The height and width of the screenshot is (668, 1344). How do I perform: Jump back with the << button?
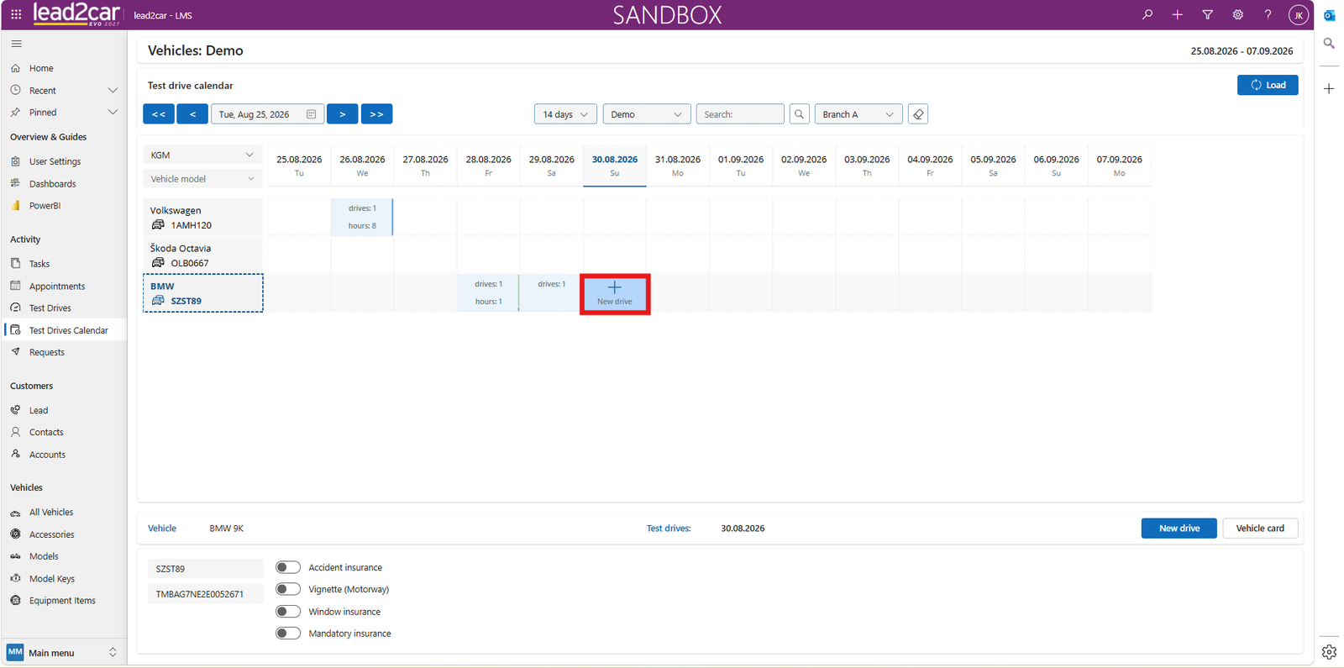159,114
